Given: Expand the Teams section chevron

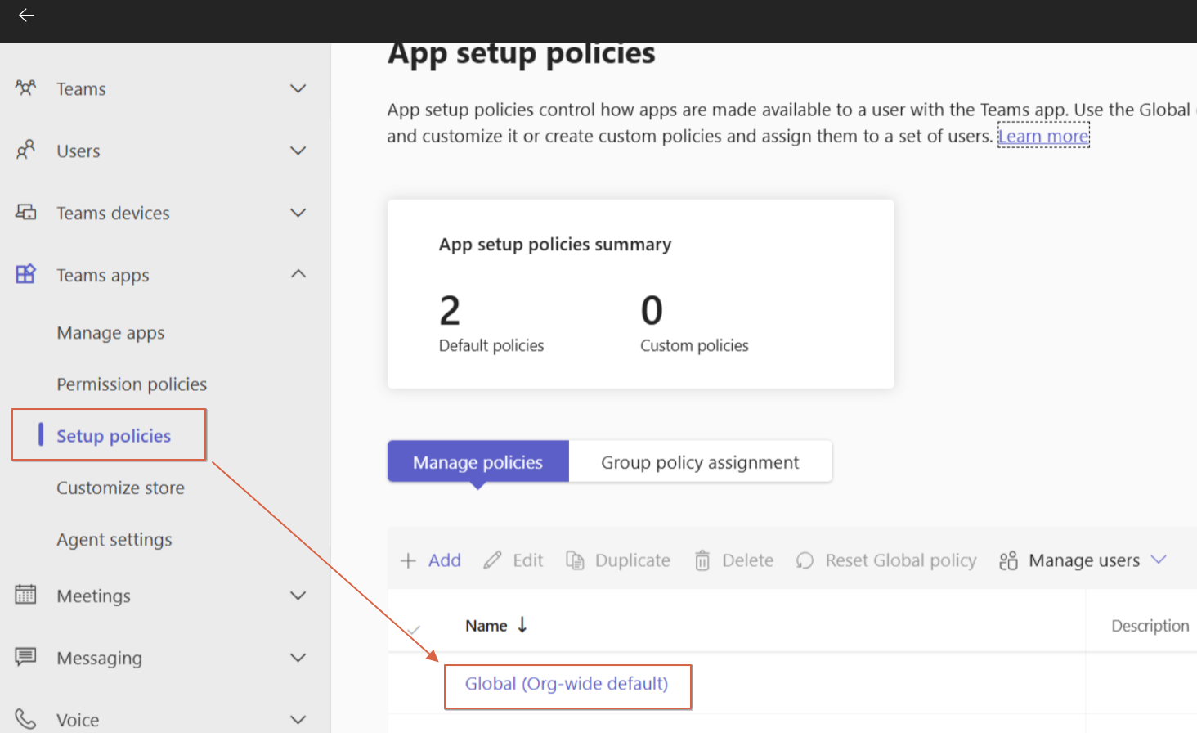Looking at the screenshot, I should (298, 88).
